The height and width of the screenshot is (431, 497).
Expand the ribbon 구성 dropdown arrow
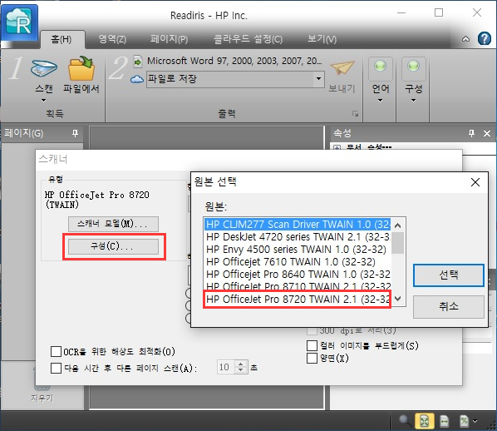click(413, 101)
